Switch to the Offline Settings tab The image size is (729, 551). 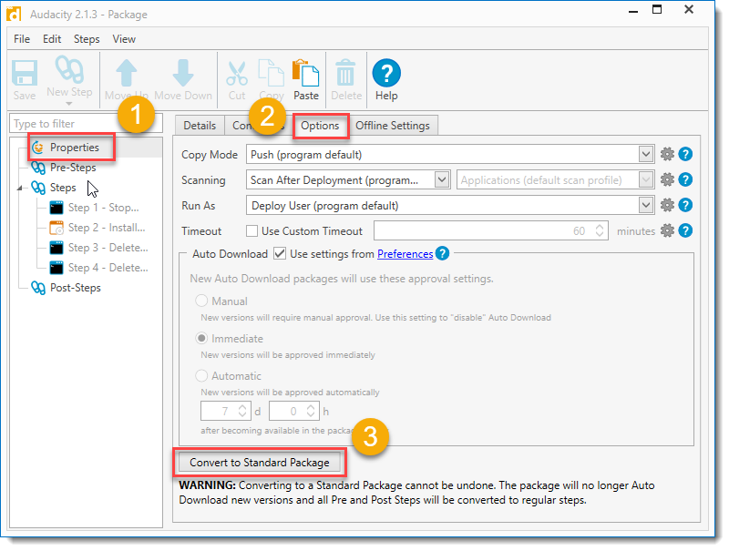(x=393, y=125)
